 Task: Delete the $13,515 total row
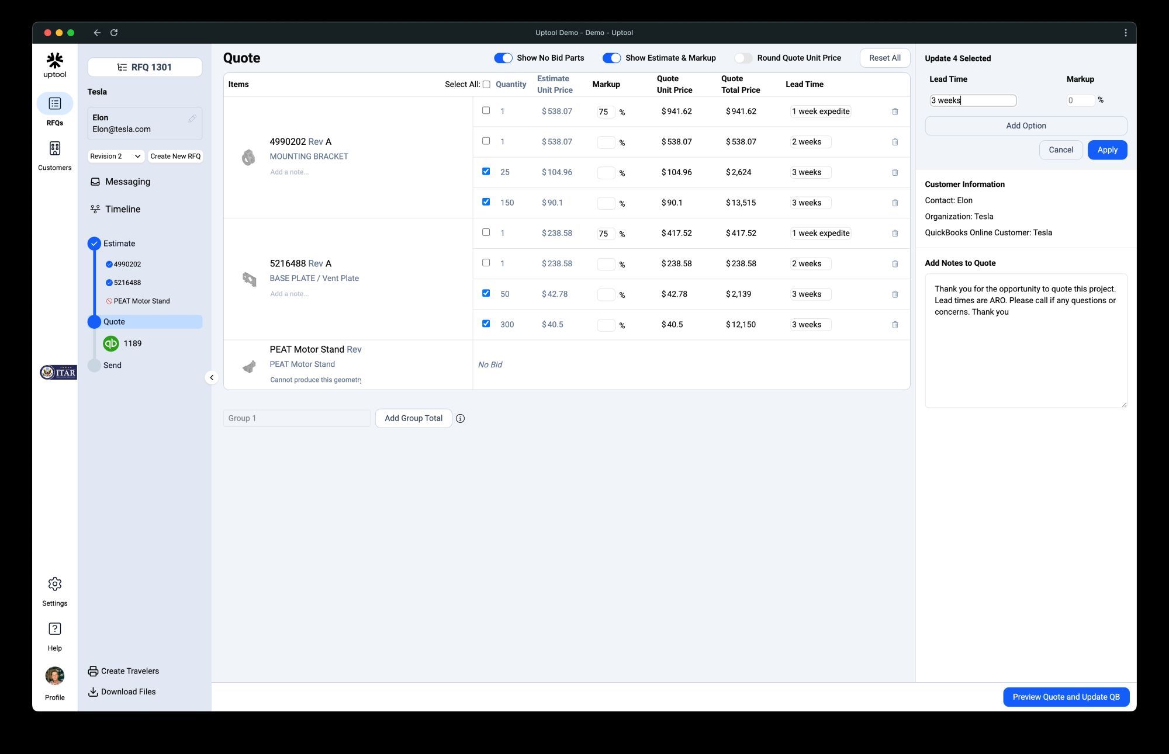click(895, 203)
